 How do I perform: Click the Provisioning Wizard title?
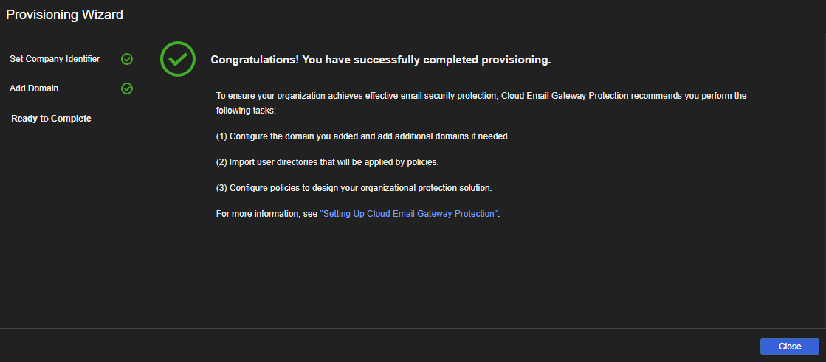[x=65, y=15]
